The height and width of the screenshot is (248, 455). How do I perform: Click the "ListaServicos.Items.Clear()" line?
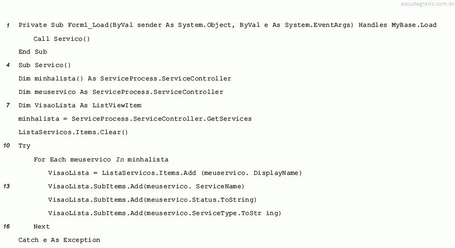point(73,132)
